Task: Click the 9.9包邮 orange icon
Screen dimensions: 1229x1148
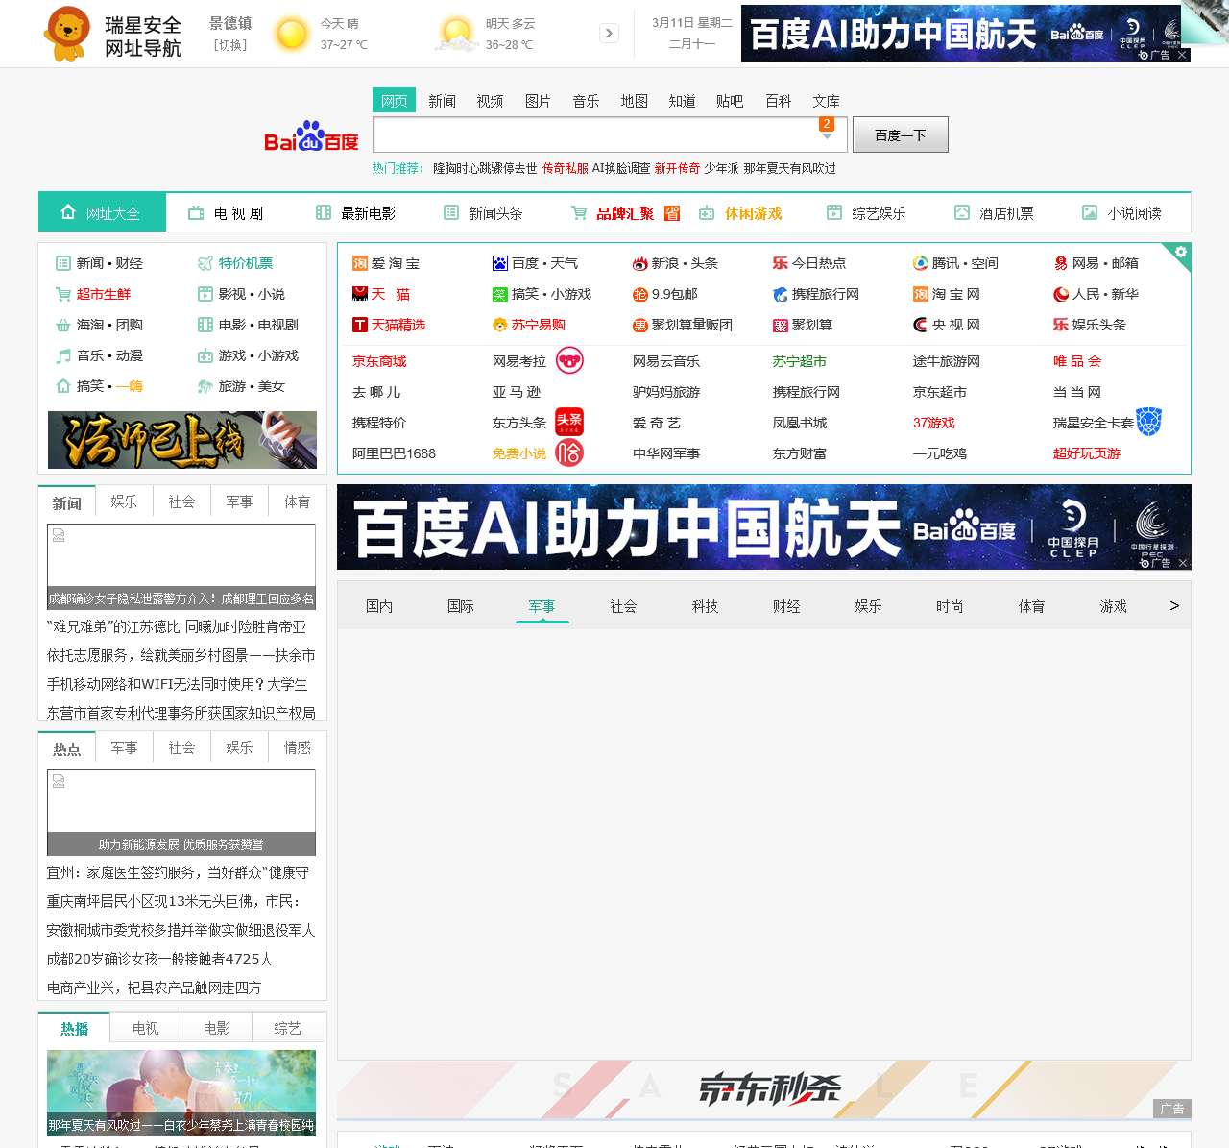Action: coord(640,294)
